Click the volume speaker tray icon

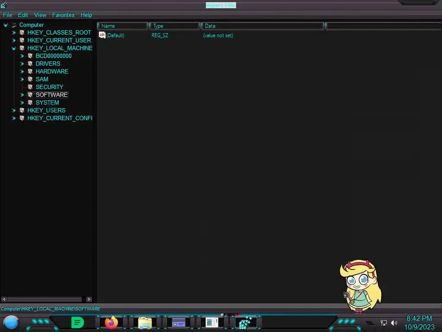coord(394,322)
